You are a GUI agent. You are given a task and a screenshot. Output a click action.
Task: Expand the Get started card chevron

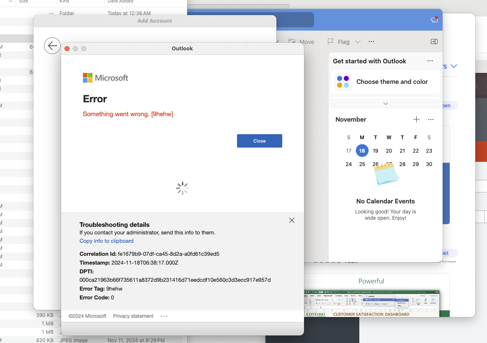point(385,104)
